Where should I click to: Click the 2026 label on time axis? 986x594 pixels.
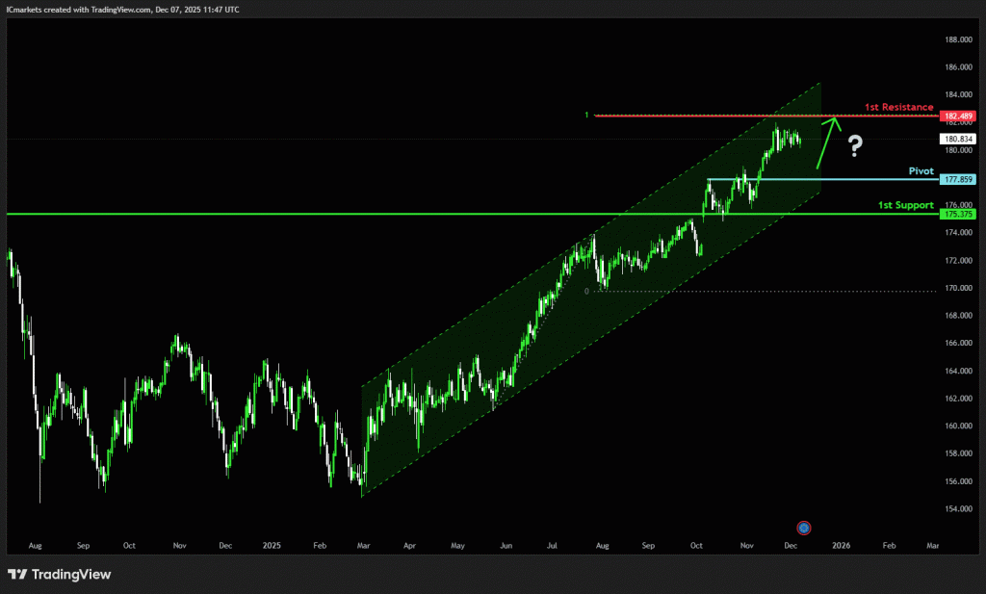pos(842,545)
